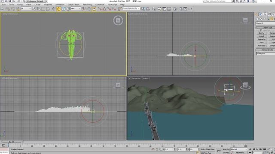Click Use Pivot Point Center icon
The height and width of the screenshot is (154, 275).
point(84,9)
